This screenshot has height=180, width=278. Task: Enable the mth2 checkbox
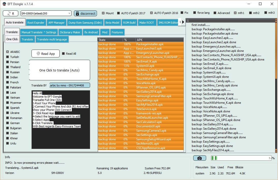pyautogui.click(x=251, y=13)
